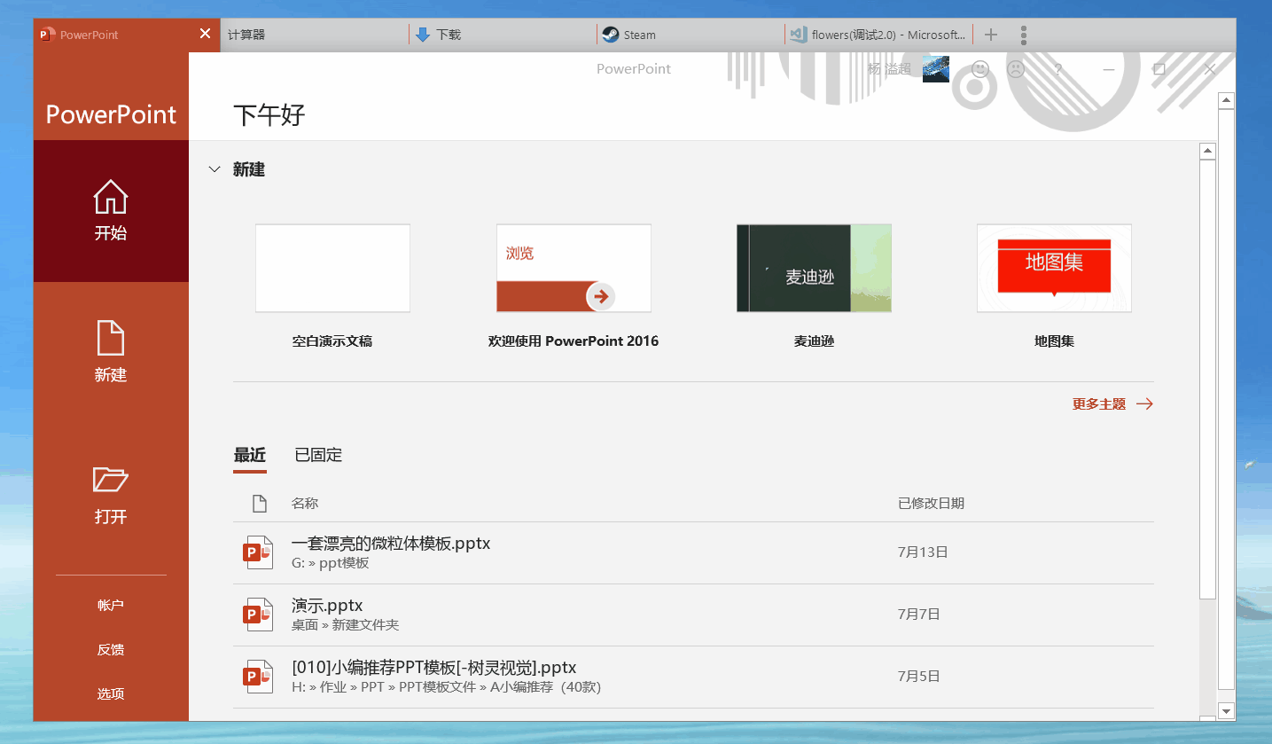Open 帐户 settings in the sidebar
The image size is (1272, 744).
click(x=110, y=605)
